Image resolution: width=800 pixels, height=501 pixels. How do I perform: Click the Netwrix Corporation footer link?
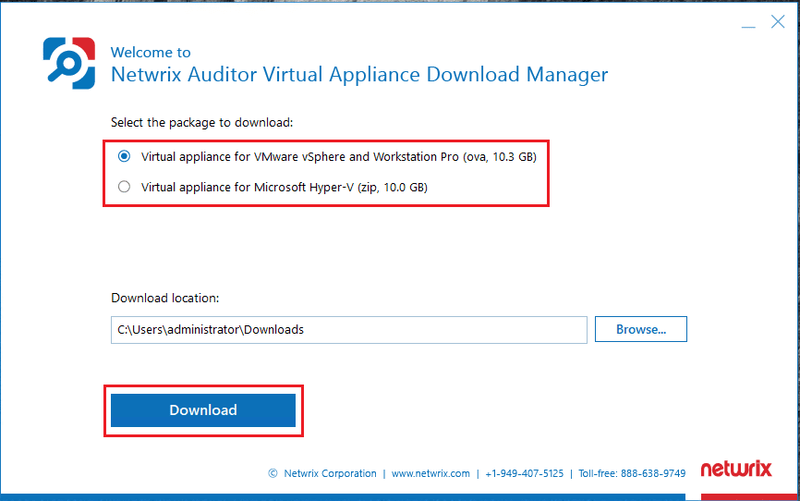coord(330,473)
